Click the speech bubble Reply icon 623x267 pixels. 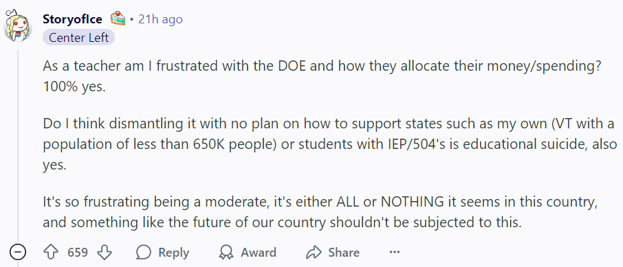tap(144, 253)
